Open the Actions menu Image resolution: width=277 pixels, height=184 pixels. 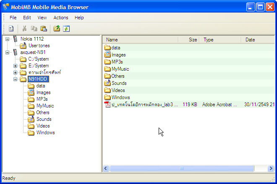click(61, 18)
